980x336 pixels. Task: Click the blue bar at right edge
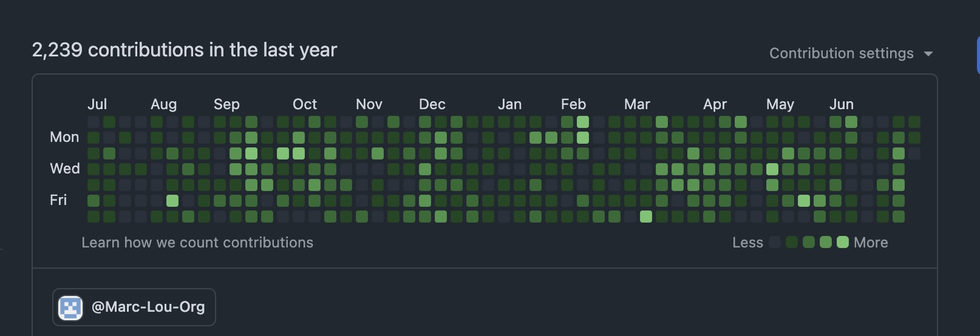[x=977, y=55]
